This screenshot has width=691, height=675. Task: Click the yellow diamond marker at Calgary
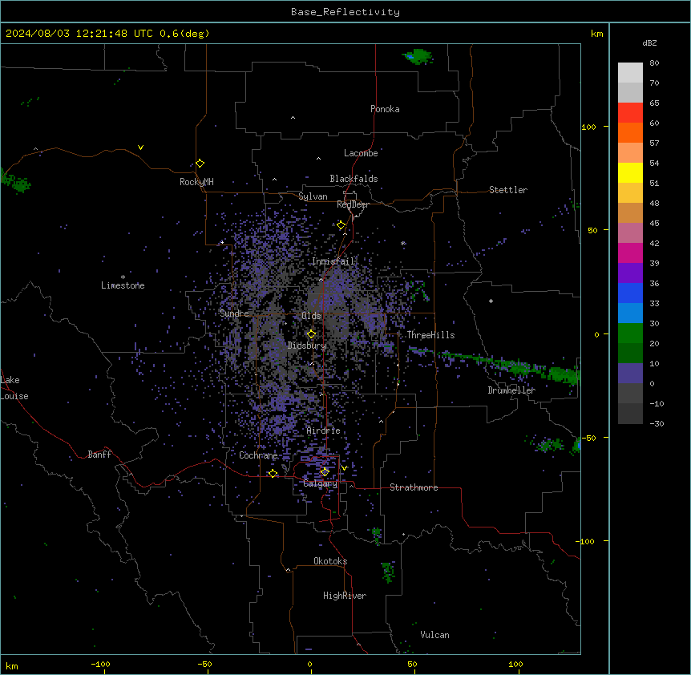325,472
